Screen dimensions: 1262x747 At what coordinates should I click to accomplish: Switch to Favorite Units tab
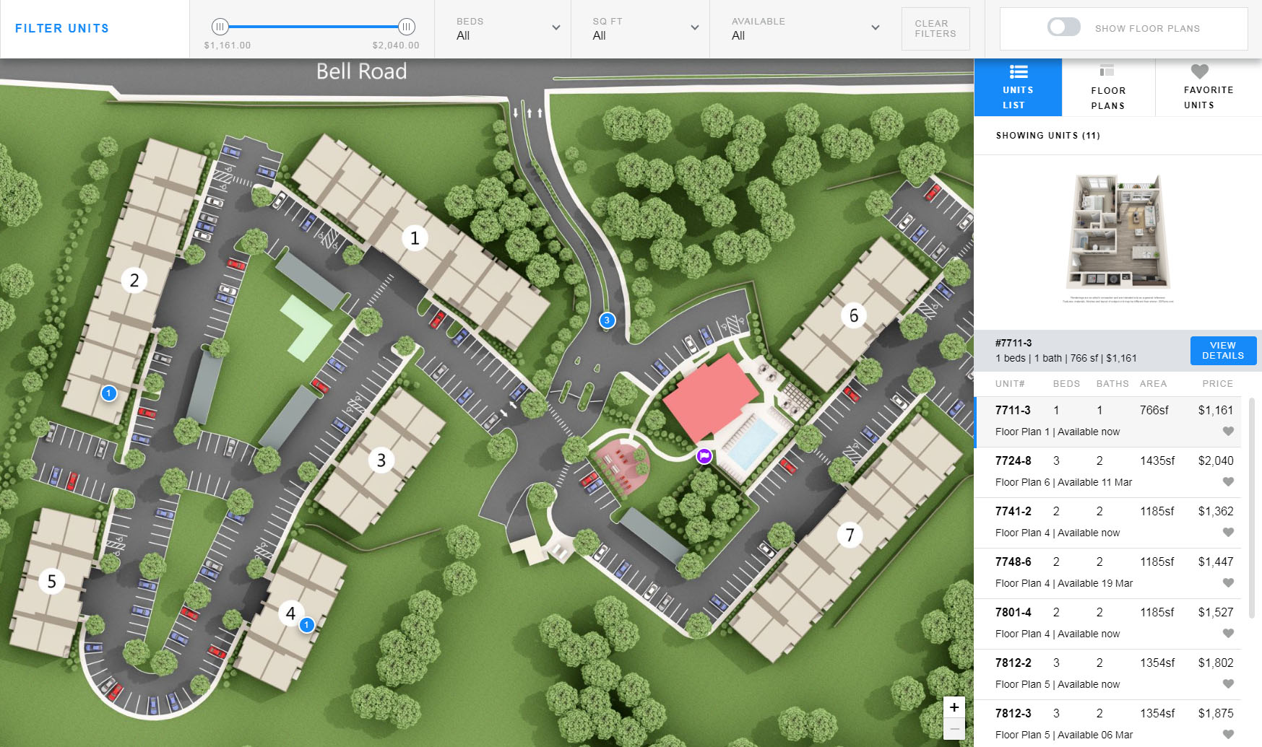click(1209, 87)
